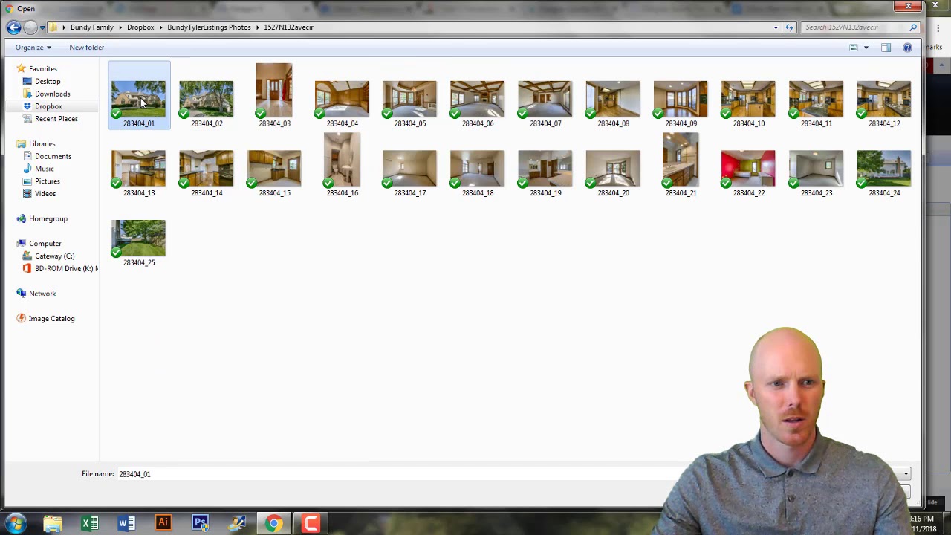This screenshot has width=951, height=535.
Task: Select Dropbox in Favorites sidebar
Action: point(48,106)
